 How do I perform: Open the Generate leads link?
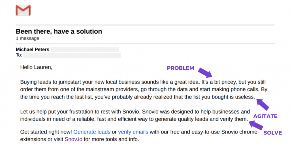[92, 132]
